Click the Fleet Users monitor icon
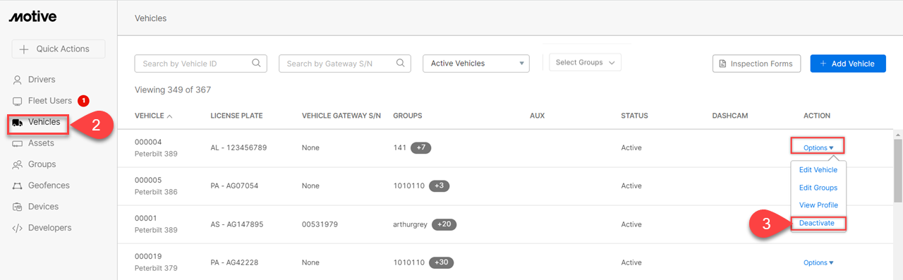 (x=18, y=101)
